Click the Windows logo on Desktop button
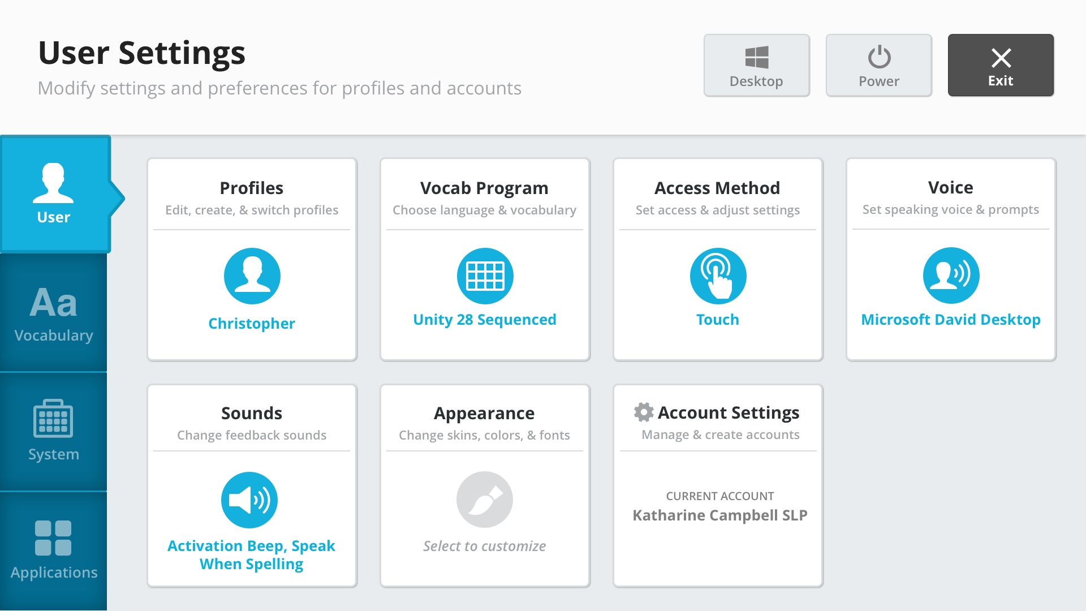The image size is (1086, 611). 756,57
